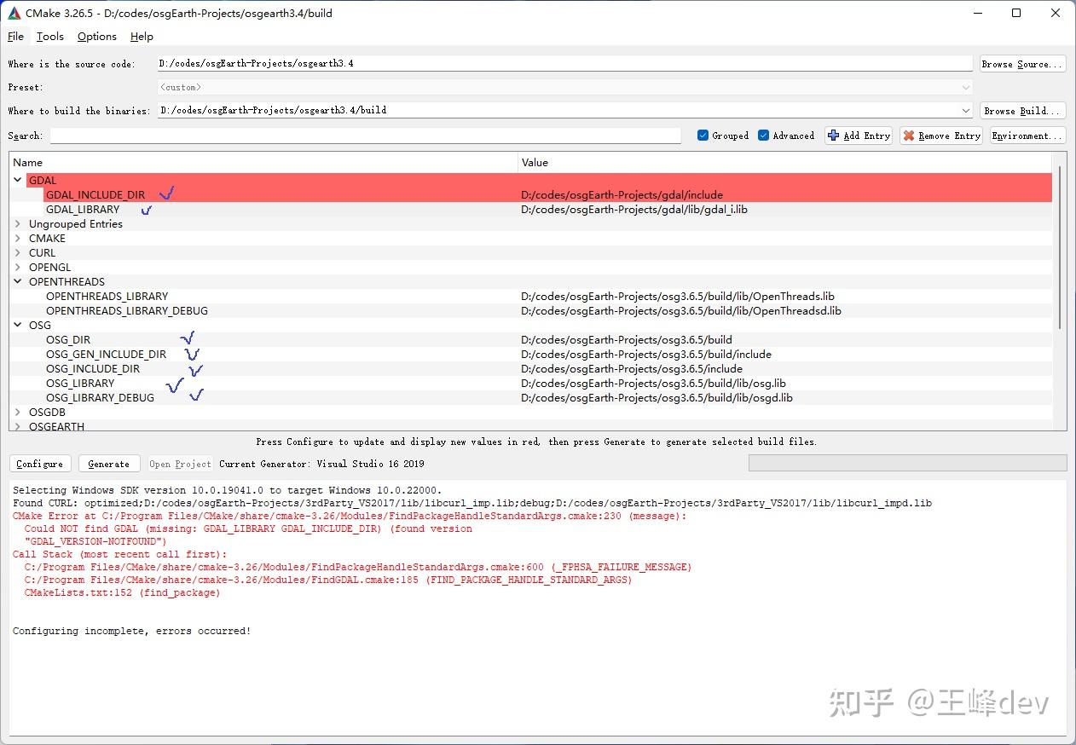Click the progress bar next to generator
The height and width of the screenshot is (745, 1076).
point(907,462)
